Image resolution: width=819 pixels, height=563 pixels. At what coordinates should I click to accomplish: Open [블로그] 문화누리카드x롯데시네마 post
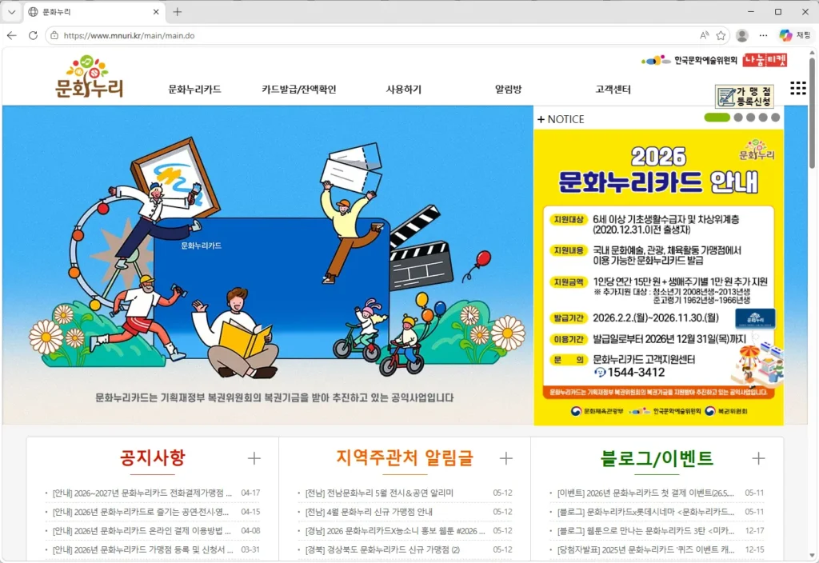(x=645, y=512)
